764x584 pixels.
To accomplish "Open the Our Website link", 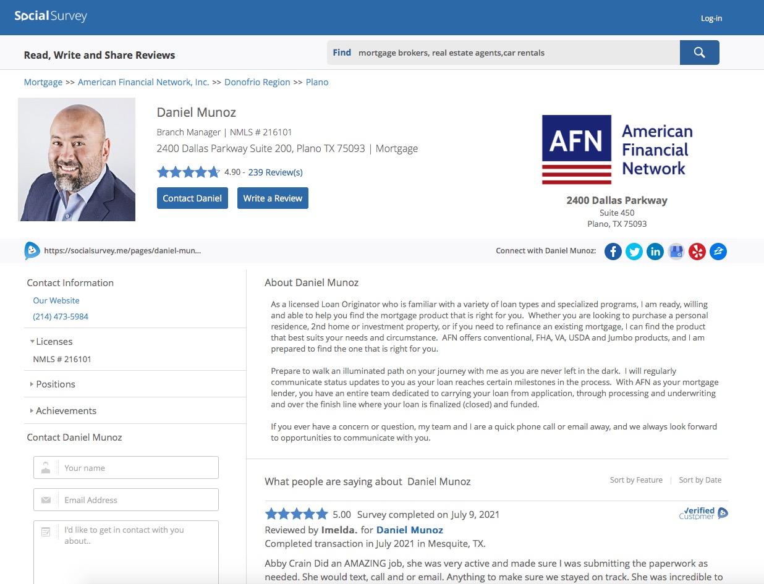I will click(x=56, y=300).
